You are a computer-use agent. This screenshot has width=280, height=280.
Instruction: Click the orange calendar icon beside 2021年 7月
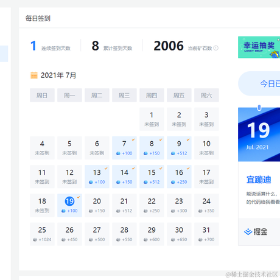pos(34,75)
